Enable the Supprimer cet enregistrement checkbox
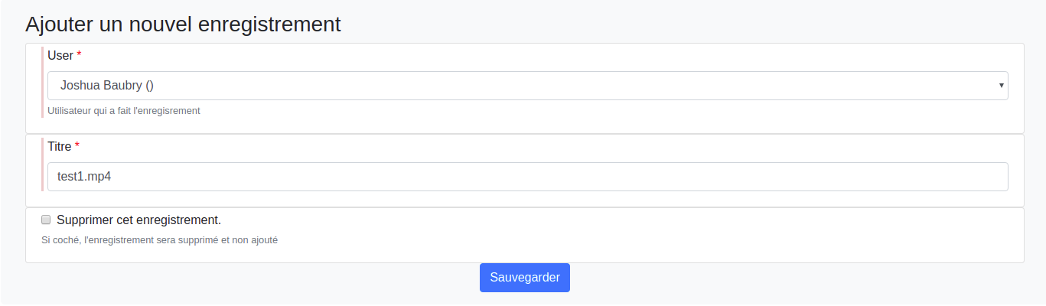The height and width of the screenshot is (306, 1046). tap(46, 220)
